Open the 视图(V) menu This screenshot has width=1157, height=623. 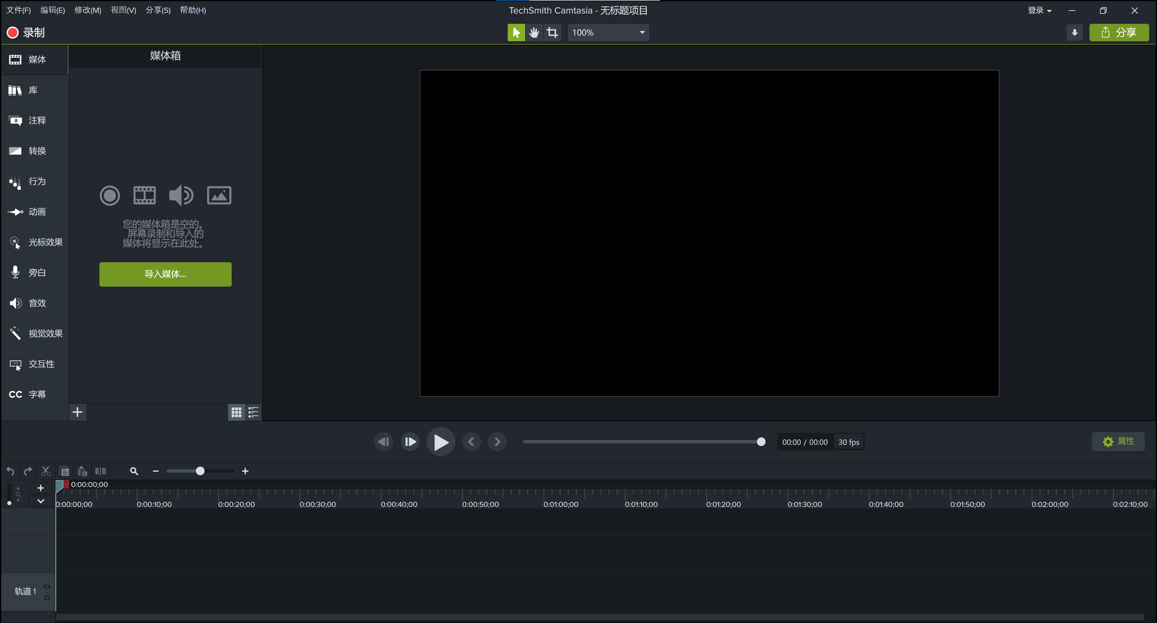(x=123, y=10)
